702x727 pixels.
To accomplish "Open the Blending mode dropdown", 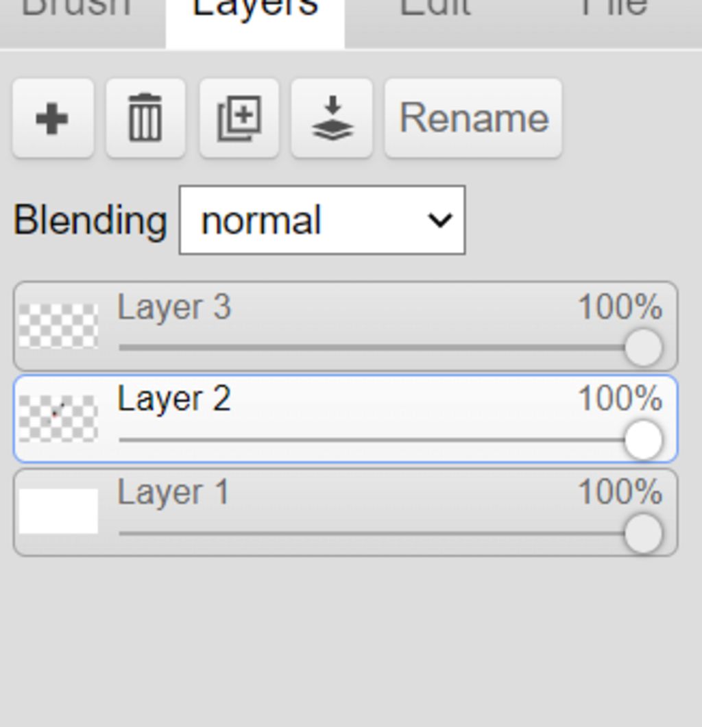I will (322, 220).
